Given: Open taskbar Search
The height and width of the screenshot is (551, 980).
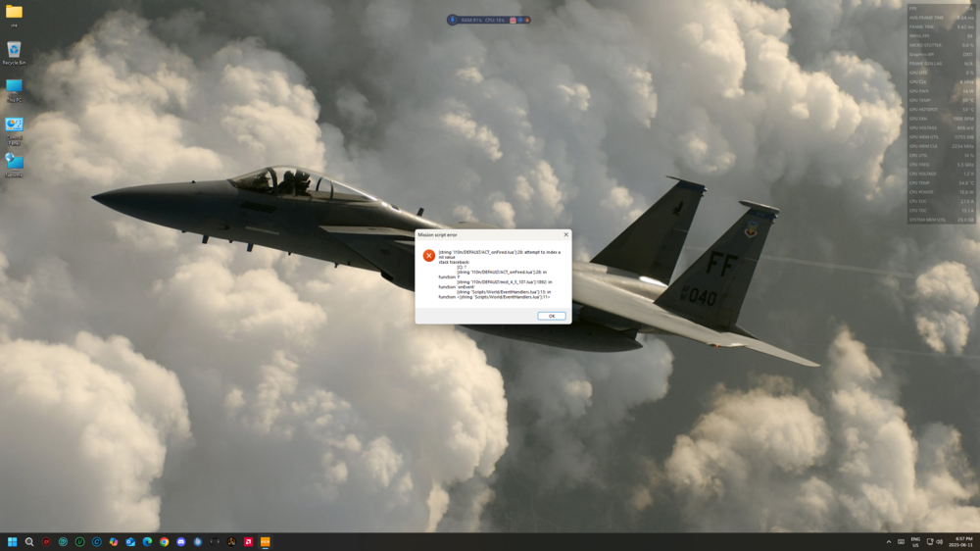Looking at the screenshot, I should 28,541.
